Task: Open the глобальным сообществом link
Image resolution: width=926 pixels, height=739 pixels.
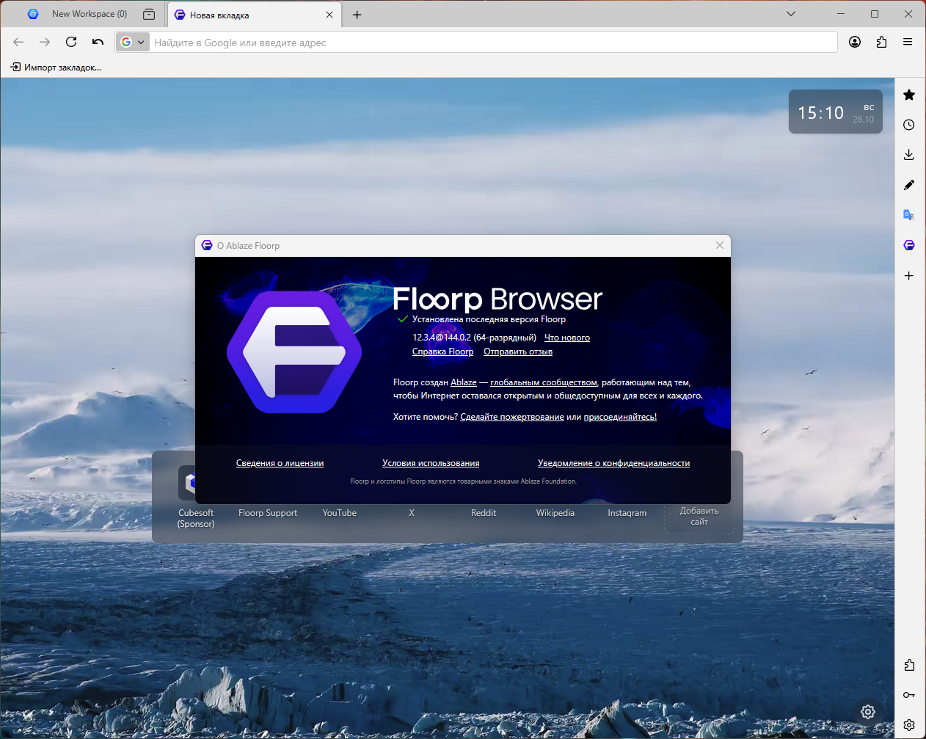Action: (x=544, y=382)
